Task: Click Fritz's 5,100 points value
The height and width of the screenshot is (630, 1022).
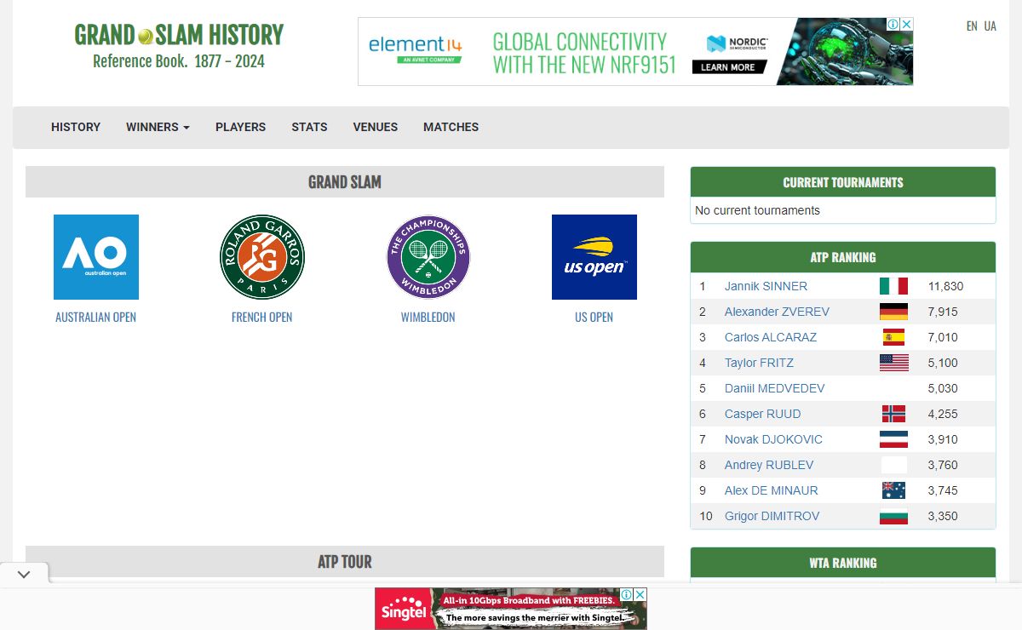Action: coord(943,363)
